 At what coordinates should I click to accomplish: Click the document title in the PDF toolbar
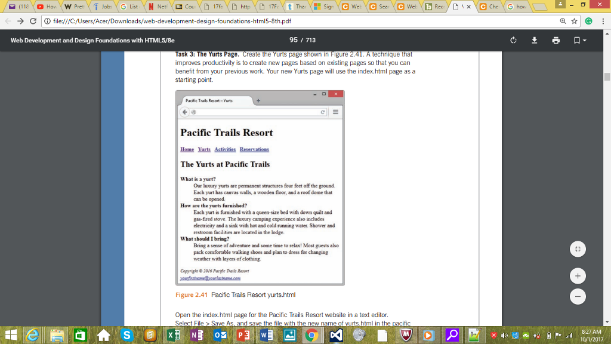(x=92, y=40)
